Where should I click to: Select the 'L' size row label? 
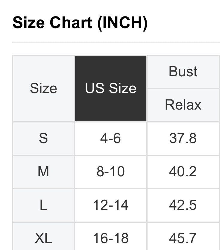click(x=43, y=205)
